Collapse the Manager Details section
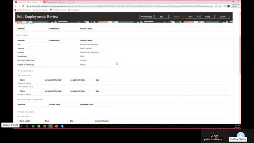This screenshot has width=254, height=143. (19, 71)
